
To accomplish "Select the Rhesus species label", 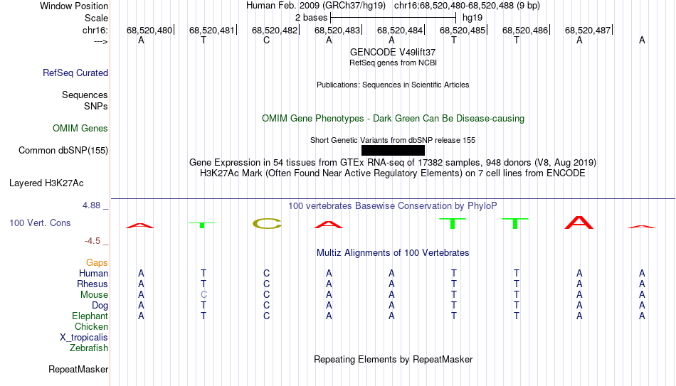I will (x=93, y=284).
